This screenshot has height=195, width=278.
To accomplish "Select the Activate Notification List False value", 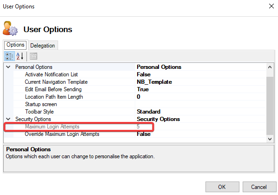I will 200,74.
